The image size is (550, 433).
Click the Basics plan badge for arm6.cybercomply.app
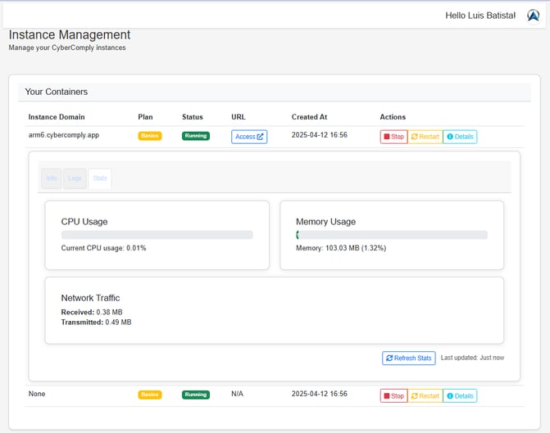pyautogui.click(x=150, y=136)
